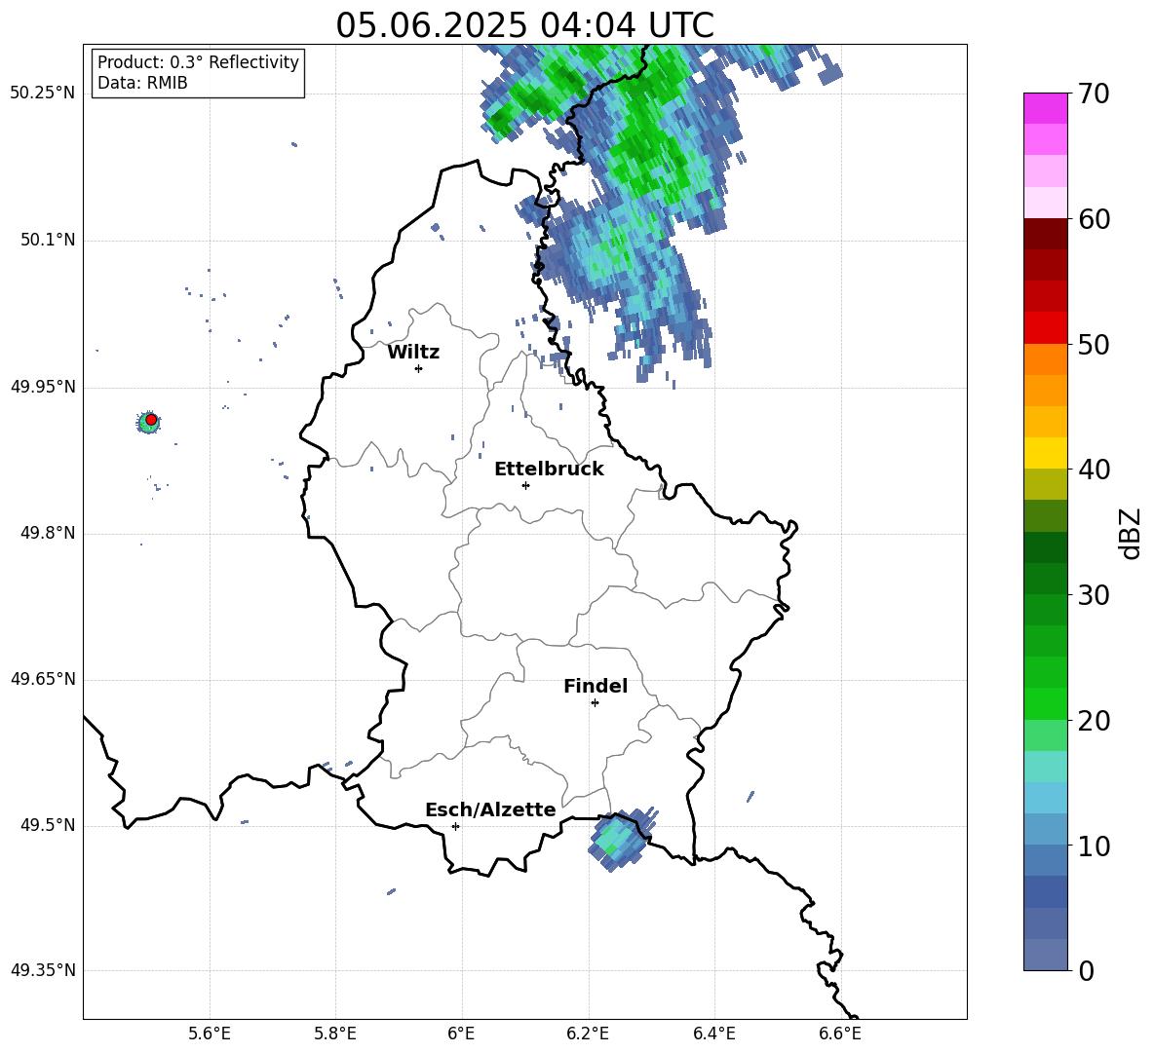This screenshot has height=1053, width=1154.
Task: Click the small rain cell south of Findel
Action: coord(622,839)
